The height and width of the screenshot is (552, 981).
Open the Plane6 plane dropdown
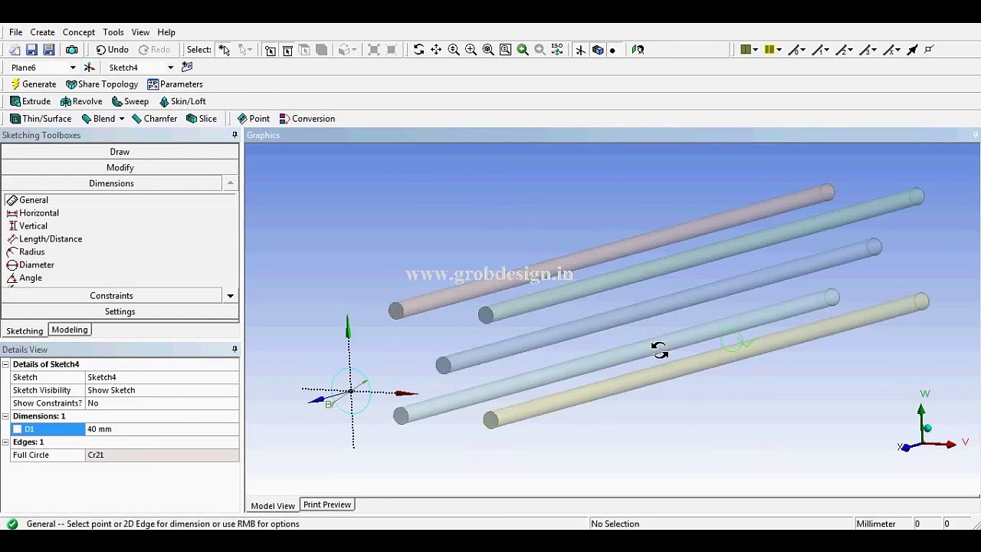(x=73, y=67)
